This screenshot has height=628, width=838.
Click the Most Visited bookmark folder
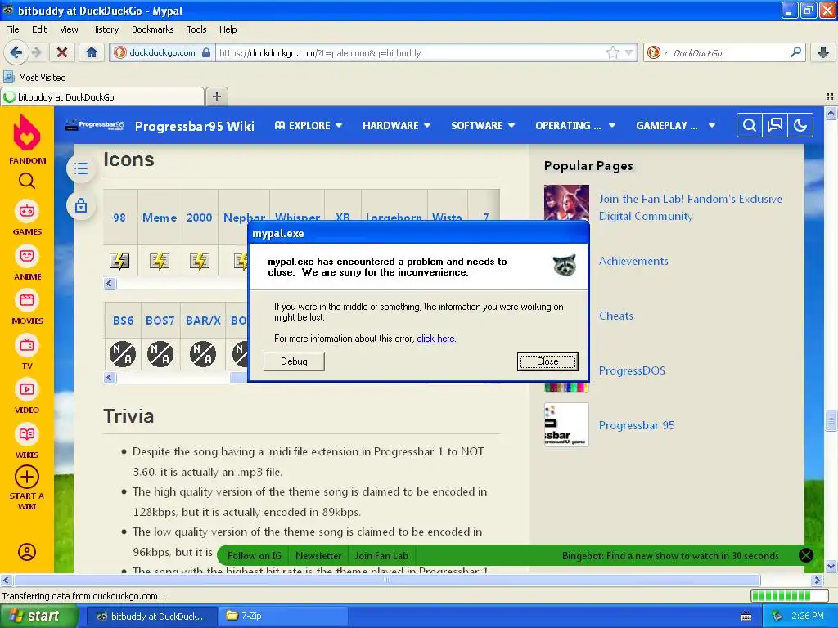tap(34, 78)
